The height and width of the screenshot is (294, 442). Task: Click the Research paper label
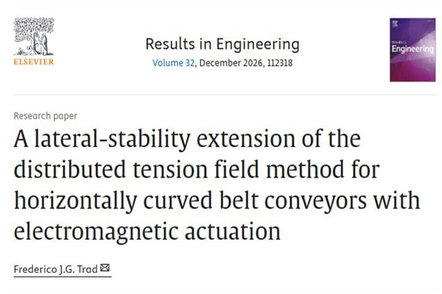(45, 116)
